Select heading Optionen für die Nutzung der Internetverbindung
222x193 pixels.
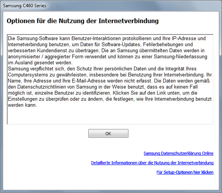(x=83, y=21)
